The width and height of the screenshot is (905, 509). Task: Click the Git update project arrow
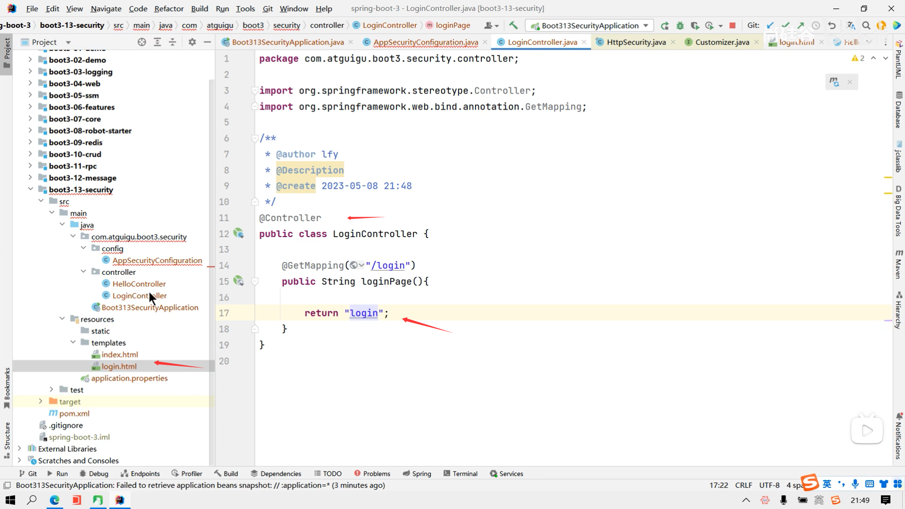click(770, 25)
